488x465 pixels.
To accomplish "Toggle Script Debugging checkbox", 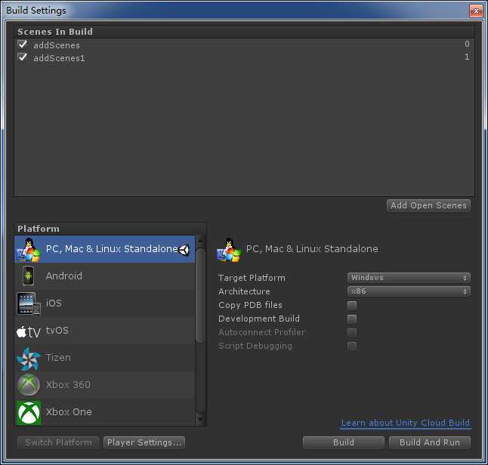I will click(352, 346).
